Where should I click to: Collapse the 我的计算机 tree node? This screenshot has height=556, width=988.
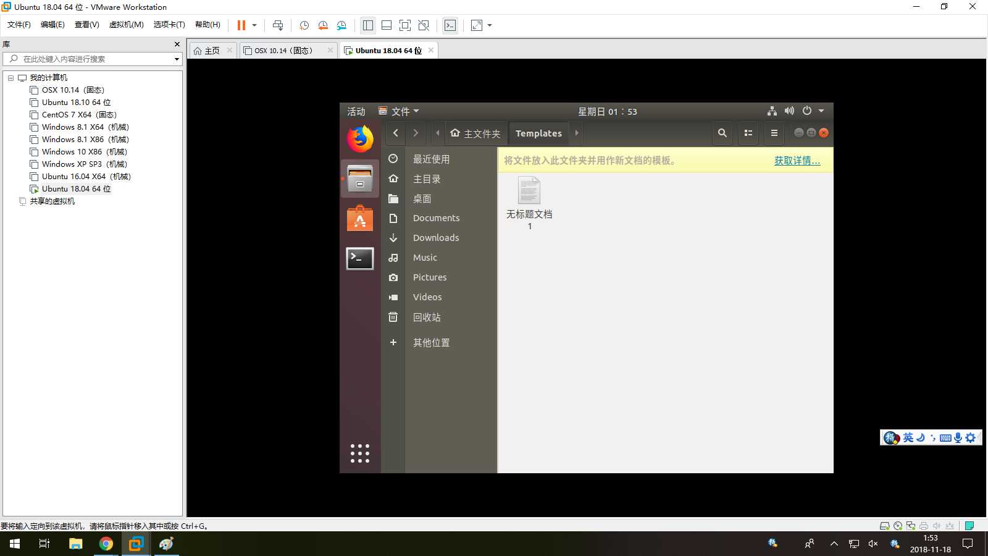coord(10,78)
